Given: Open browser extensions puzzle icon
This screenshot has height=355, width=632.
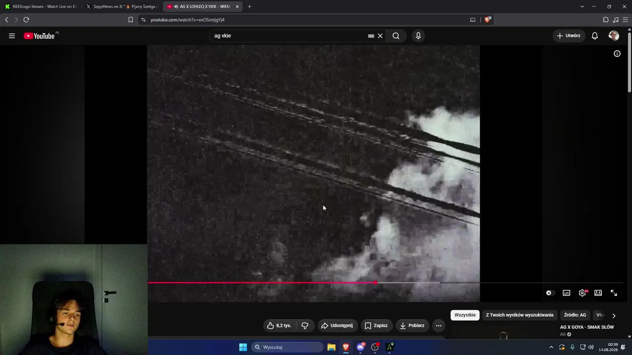Looking at the screenshot, I should (x=606, y=20).
